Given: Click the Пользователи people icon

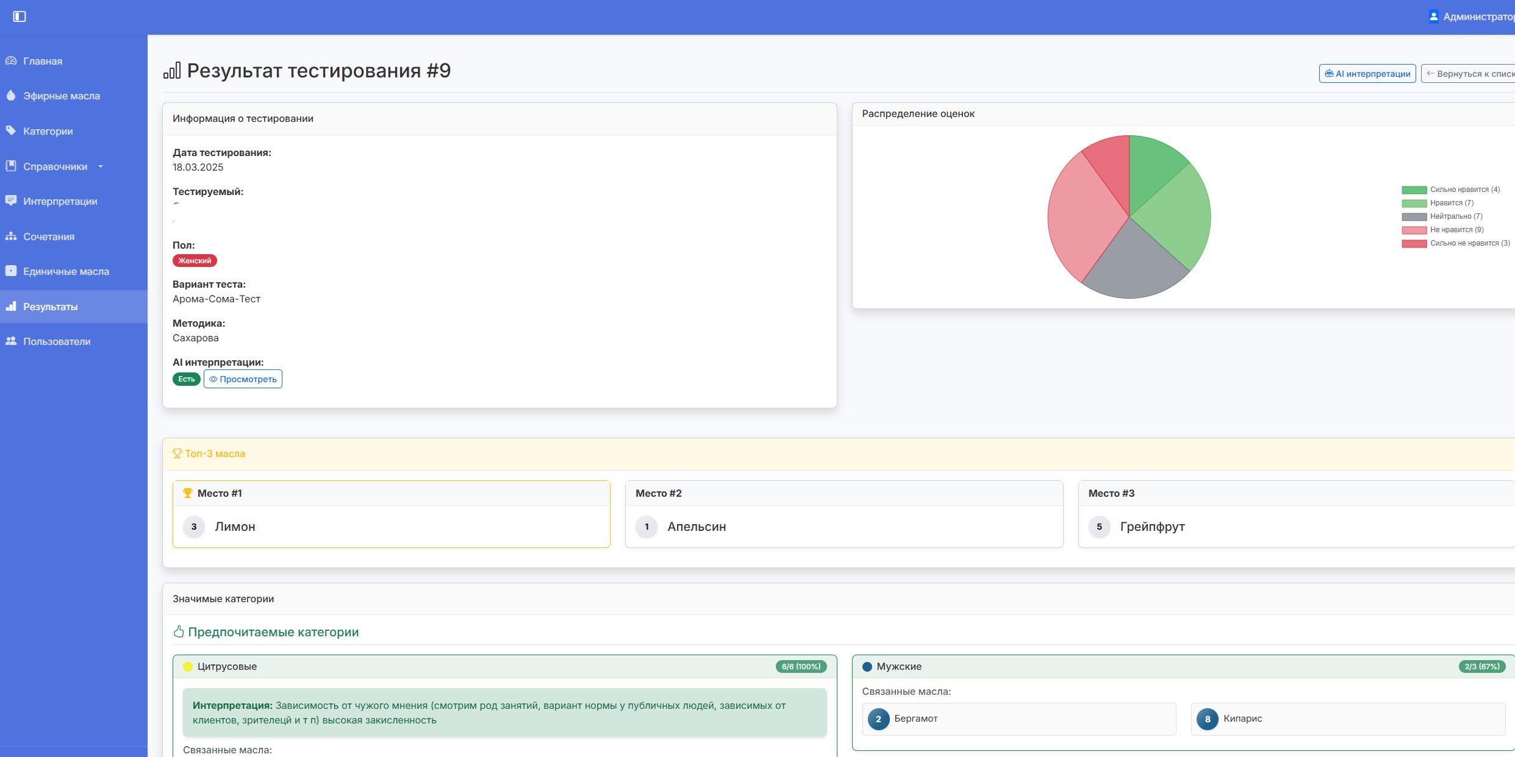Looking at the screenshot, I should [11, 341].
